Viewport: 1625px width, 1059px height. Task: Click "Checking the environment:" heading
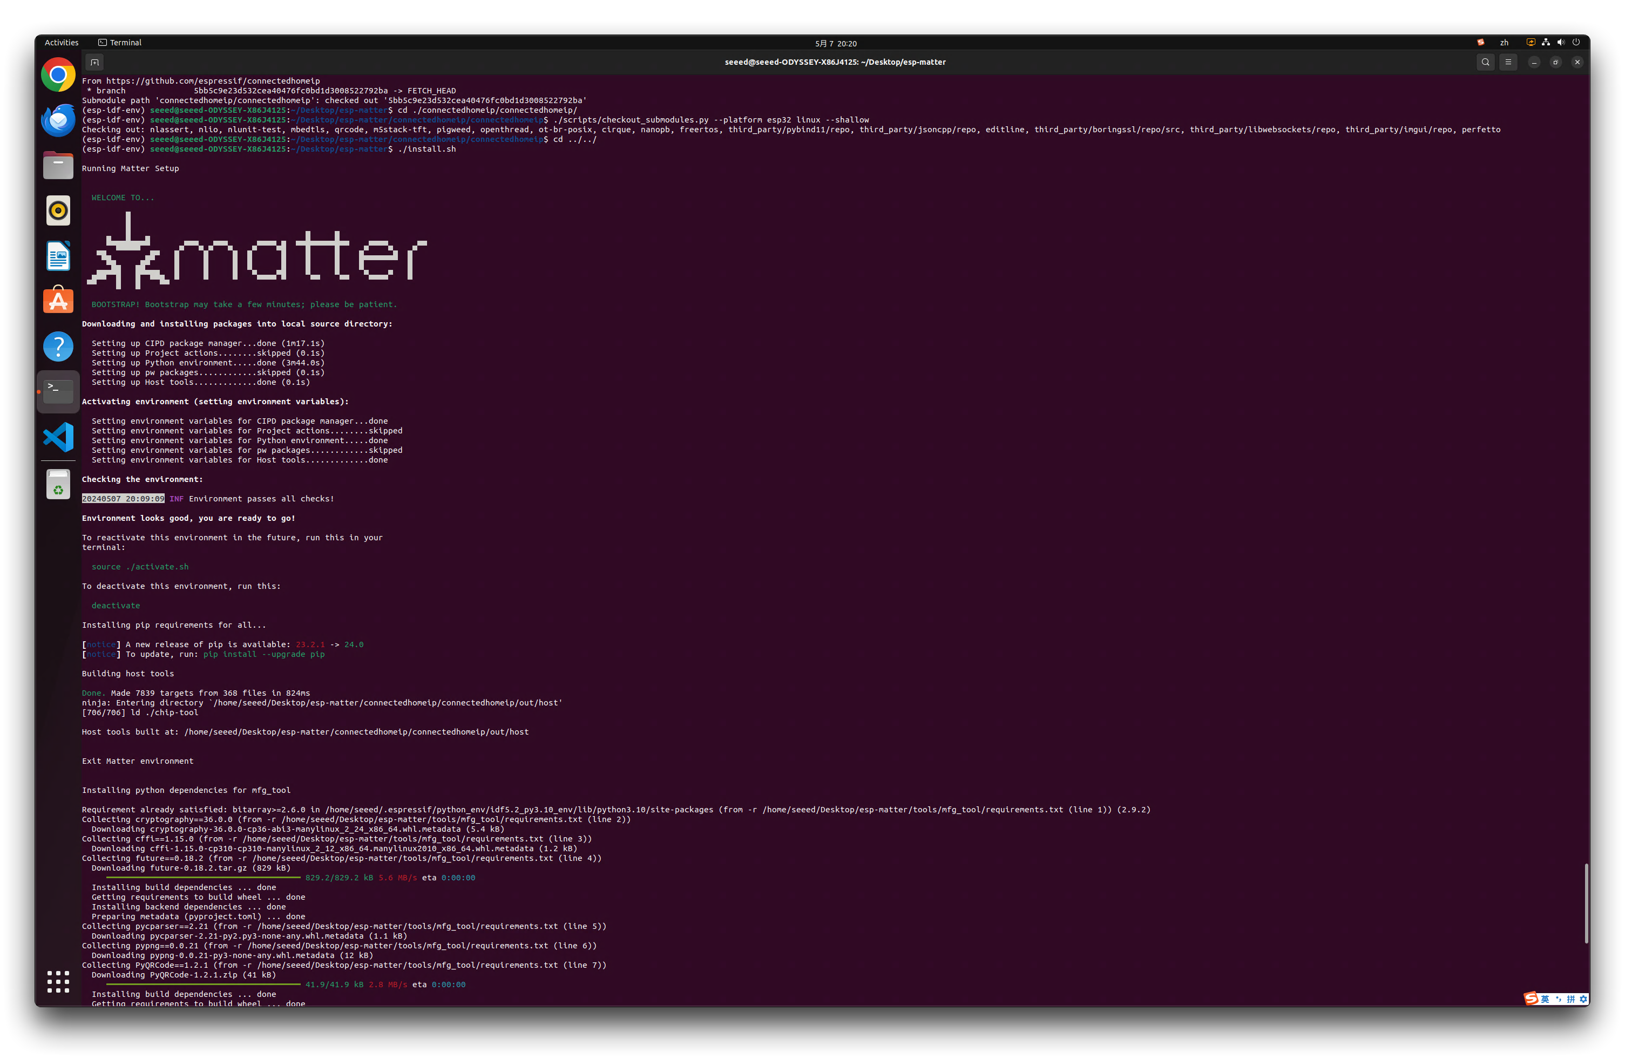pos(142,479)
